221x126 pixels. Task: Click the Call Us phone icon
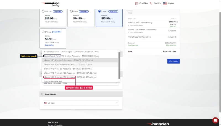(151, 3)
